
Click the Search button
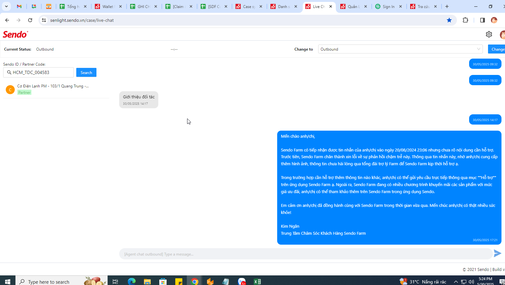pos(86,72)
